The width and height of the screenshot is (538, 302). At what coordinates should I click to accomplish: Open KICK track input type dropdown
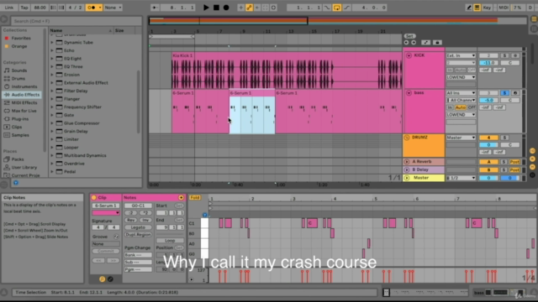click(461, 55)
